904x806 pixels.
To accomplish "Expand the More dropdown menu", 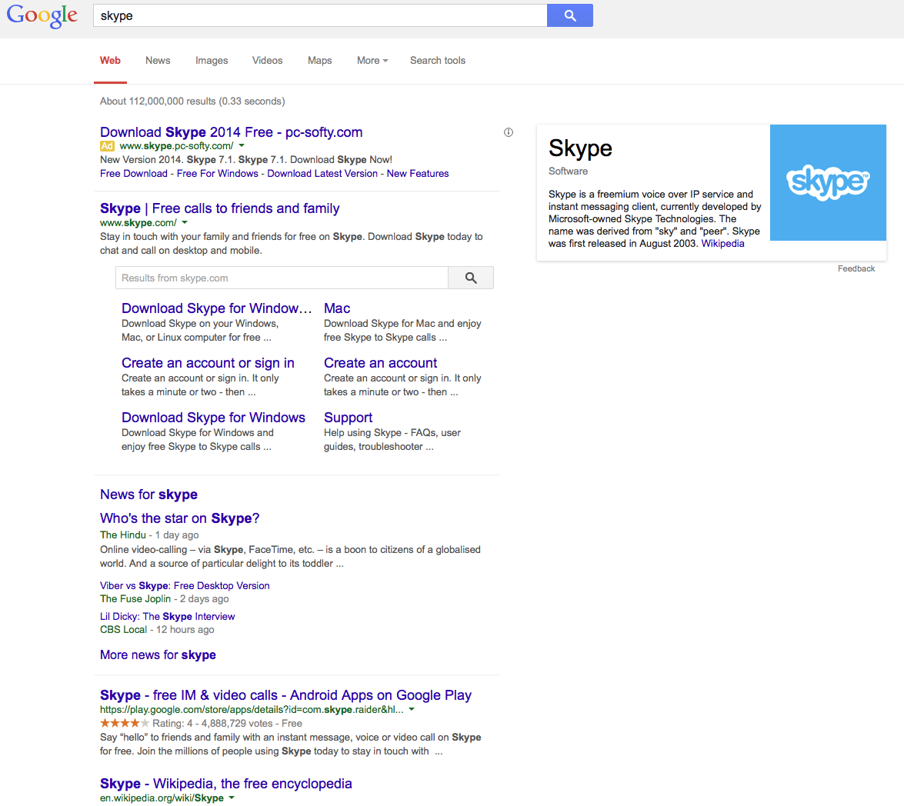I will click(372, 61).
